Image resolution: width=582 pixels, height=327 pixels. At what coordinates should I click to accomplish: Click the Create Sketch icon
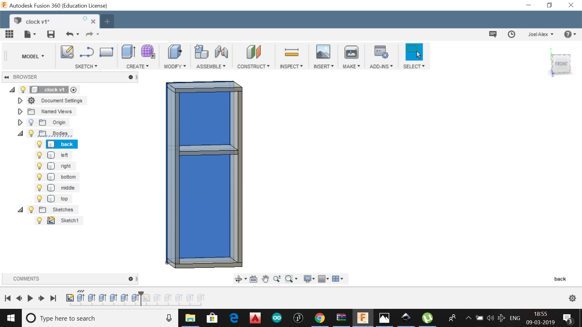tap(67, 52)
